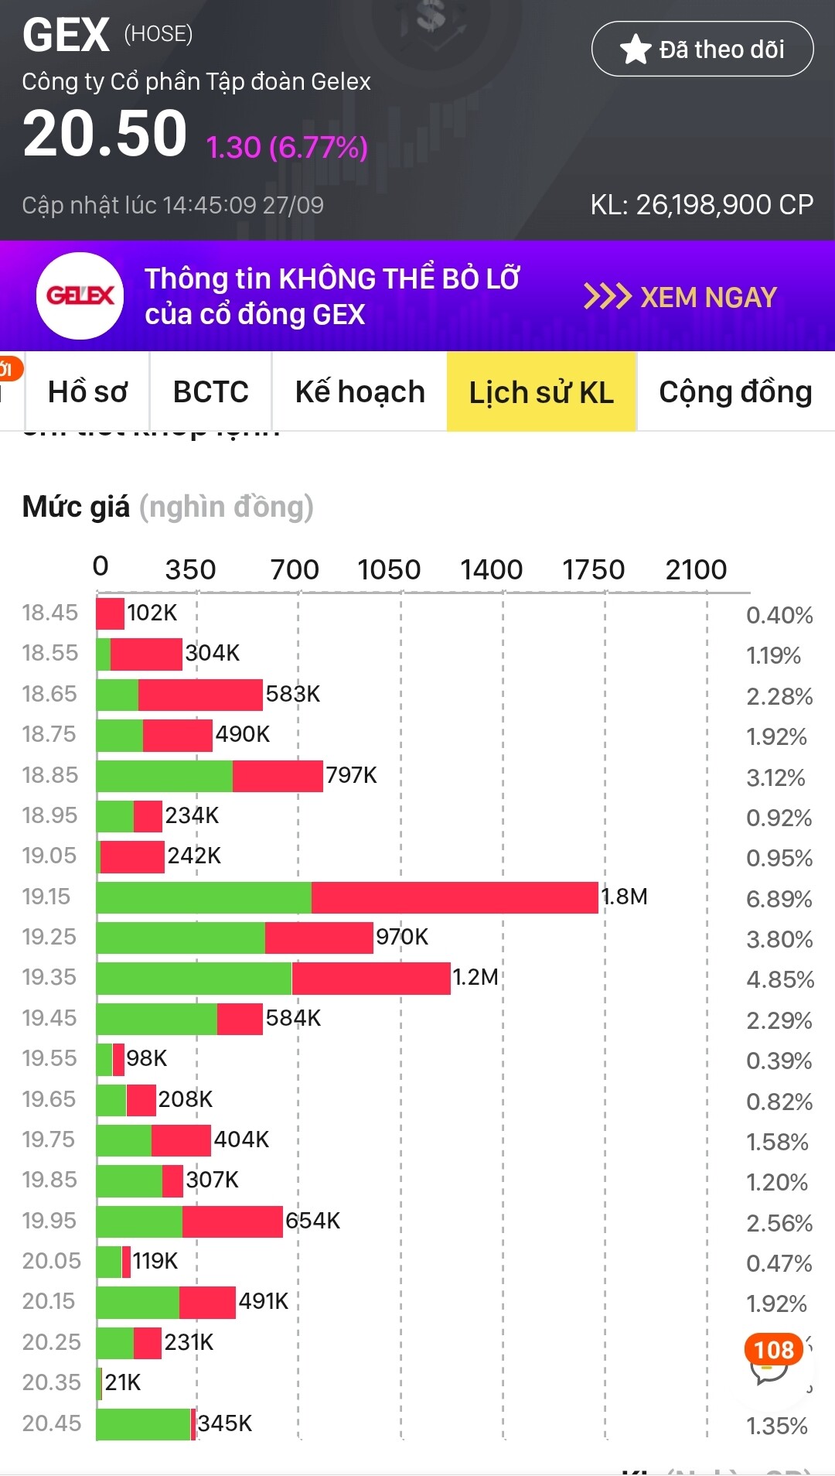Screen dimensions: 835x1476
Task: Tap the star icon in follow button
Action: point(636,50)
